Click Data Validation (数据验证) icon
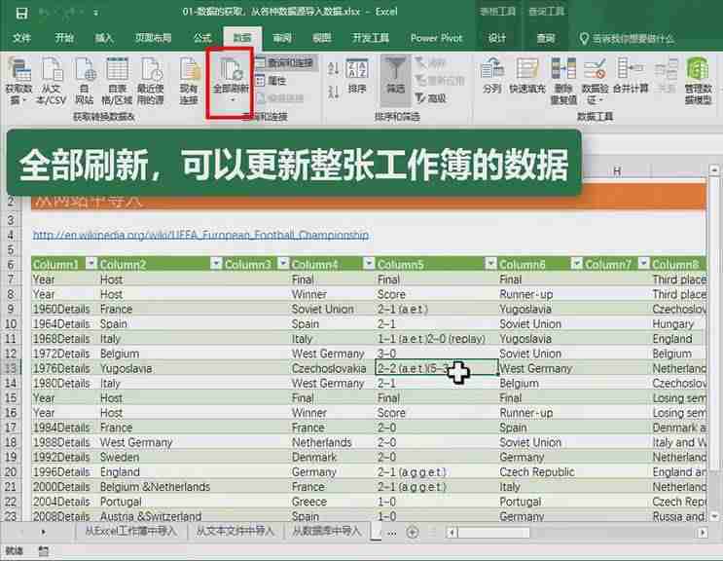 click(x=595, y=81)
